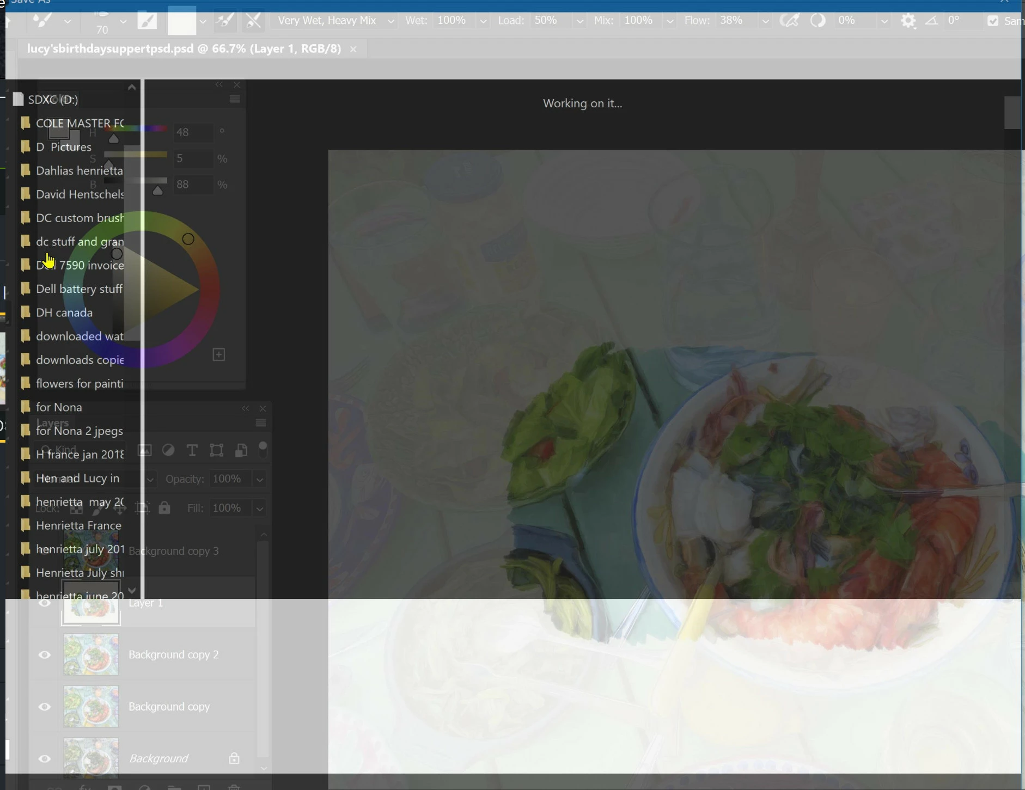This screenshot has height=790, width=1025.
Task: Click the Wet 100% value field
Action: pos(455,21)
